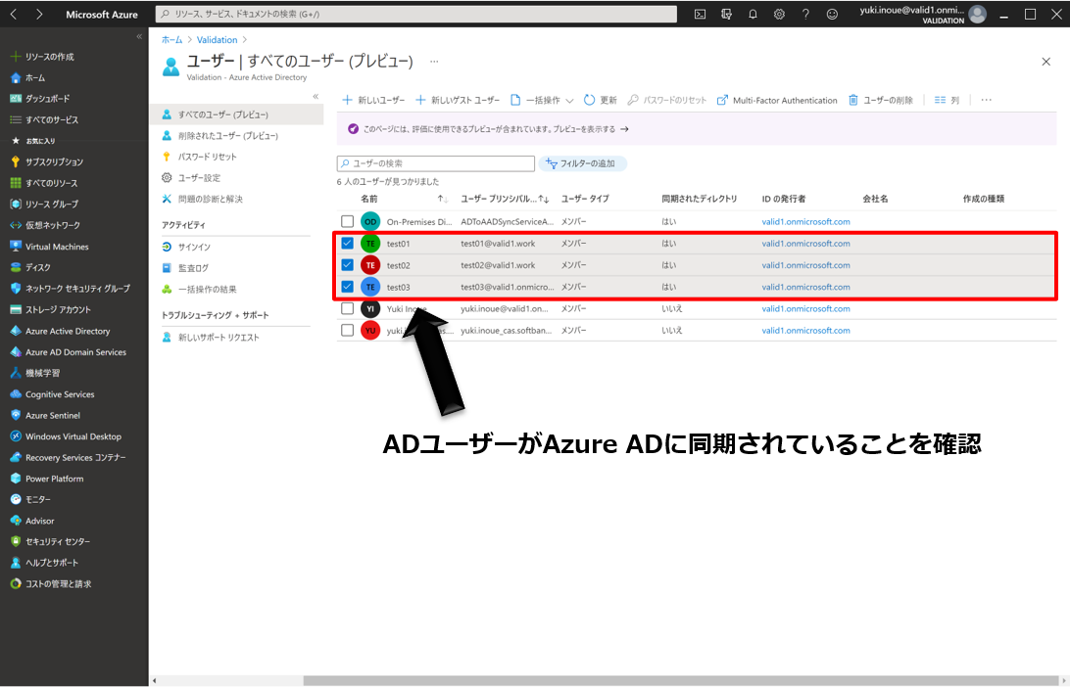
Task: Expand the 一括操作 dropdown
Action: [543, 100]
